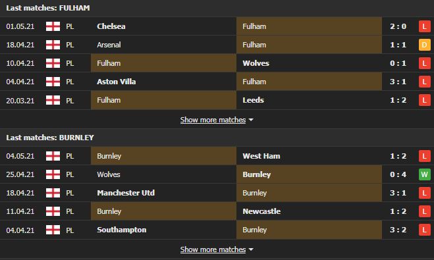This screenshot has height=260, width=434.
Task: Select the 0:4 score of Wolves vs Burnley
Action: (x=398, y=174)
